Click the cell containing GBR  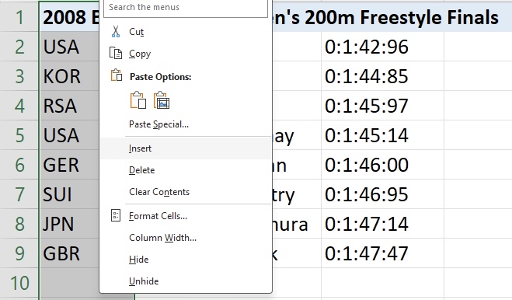(69, 253)
